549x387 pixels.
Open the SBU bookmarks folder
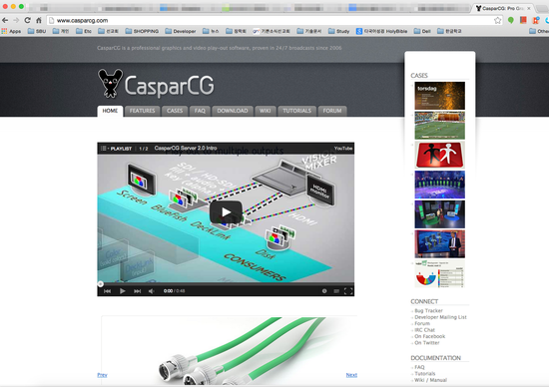[x=37, y=31]
